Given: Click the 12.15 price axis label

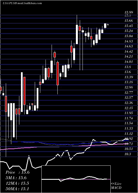Looking at the screenshot, I should 129,108.
